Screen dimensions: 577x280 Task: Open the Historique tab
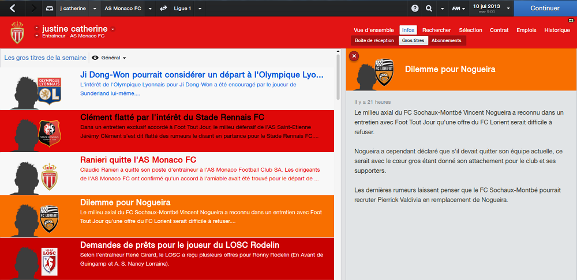click(557, 30)
